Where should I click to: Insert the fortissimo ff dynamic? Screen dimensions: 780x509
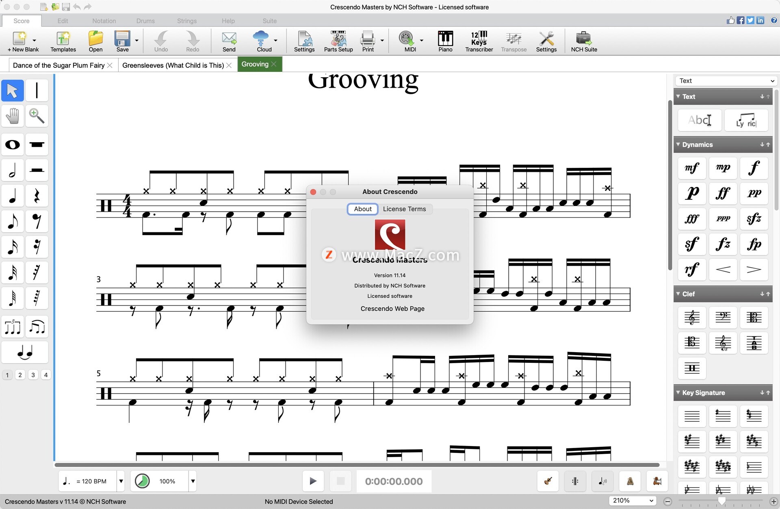click(x=723, y=193)
